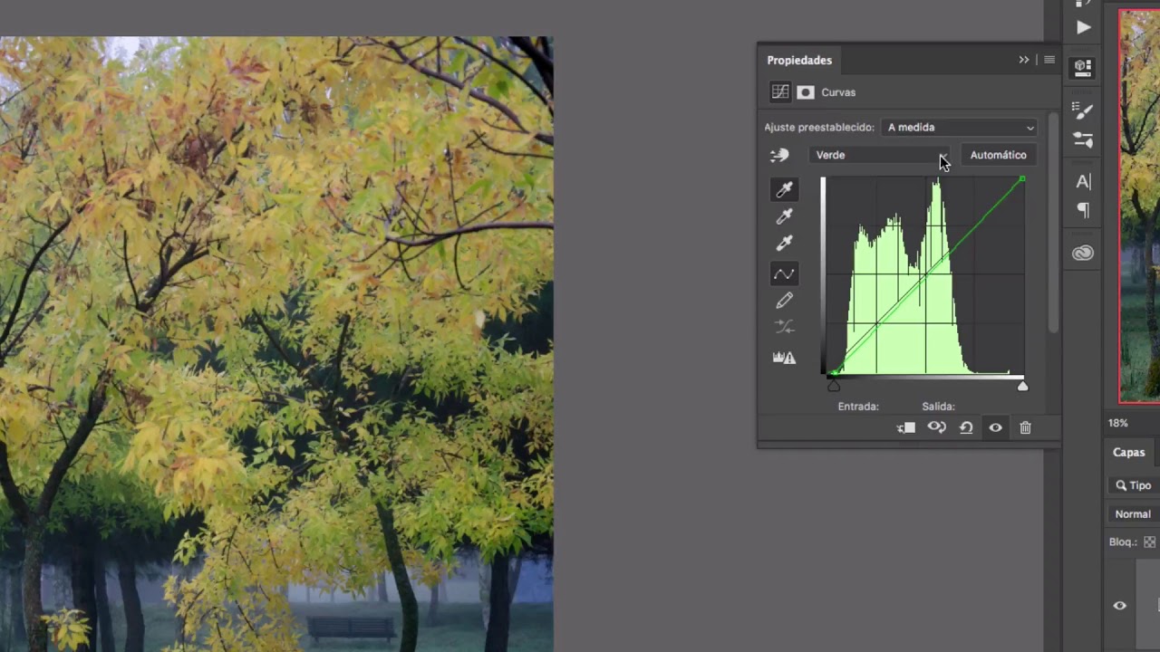Click the top-right green curve point

tap(1022, 179)
